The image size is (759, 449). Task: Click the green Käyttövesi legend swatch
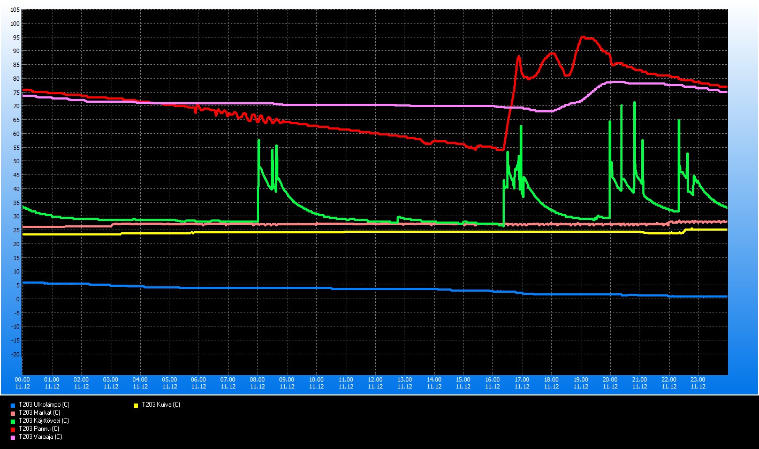pos(12,421)
